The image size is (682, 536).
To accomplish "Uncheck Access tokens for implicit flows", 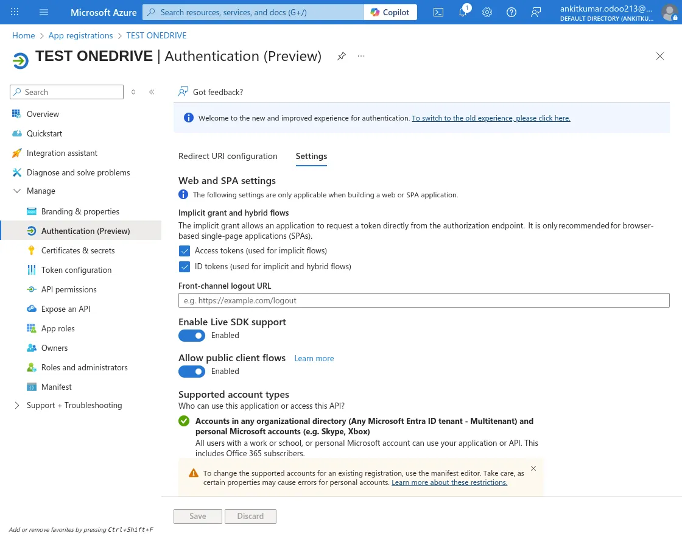I will coord(185,250).
